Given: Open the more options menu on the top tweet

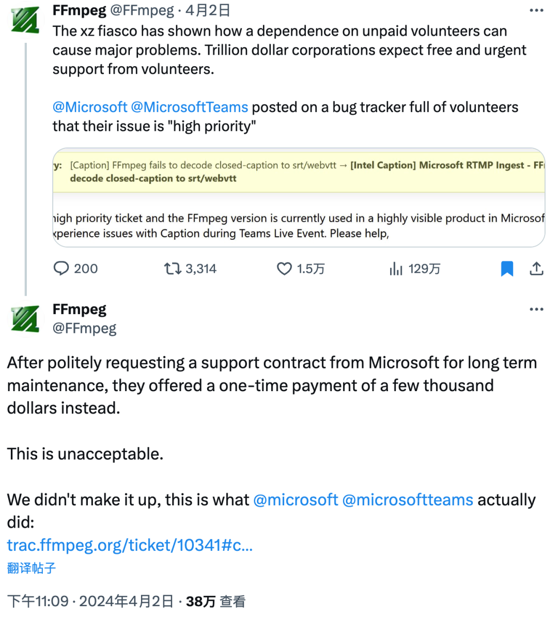Looking at the screenshot, I should pyautogui.click(x=536, y=10).
